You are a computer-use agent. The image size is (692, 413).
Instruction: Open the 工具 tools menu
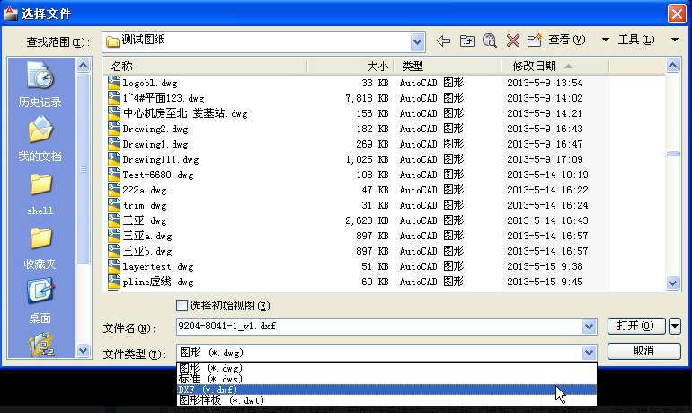[x=636, y=40]
